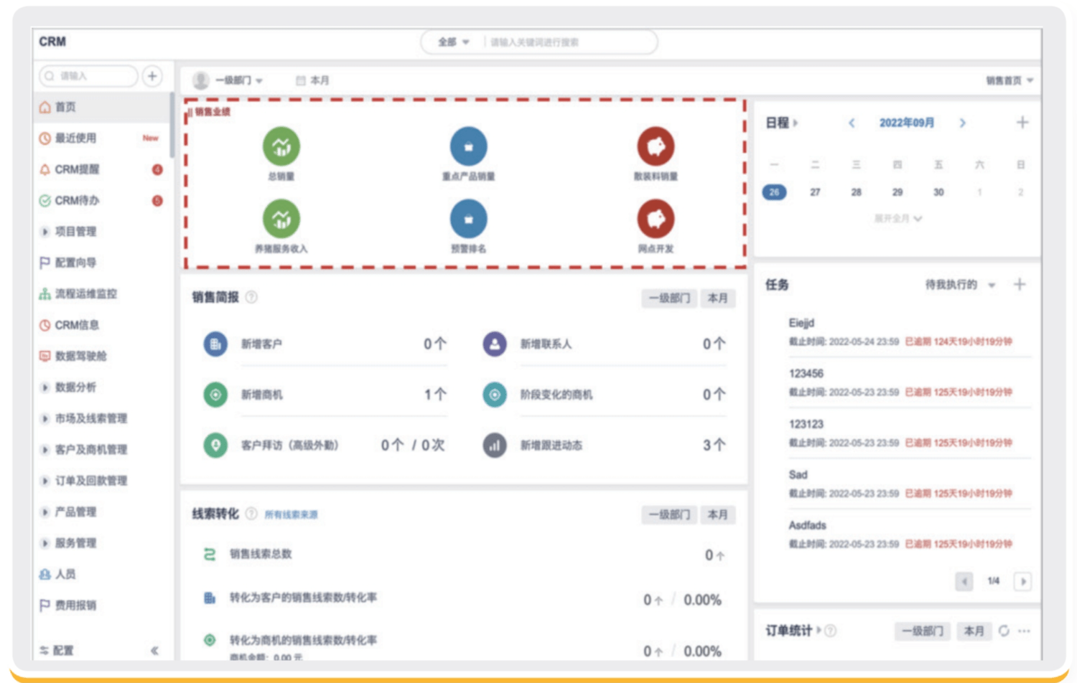Open the task named Eiejjd
This screenshot has height=683, width=1077.
click(x=801, y=323)
